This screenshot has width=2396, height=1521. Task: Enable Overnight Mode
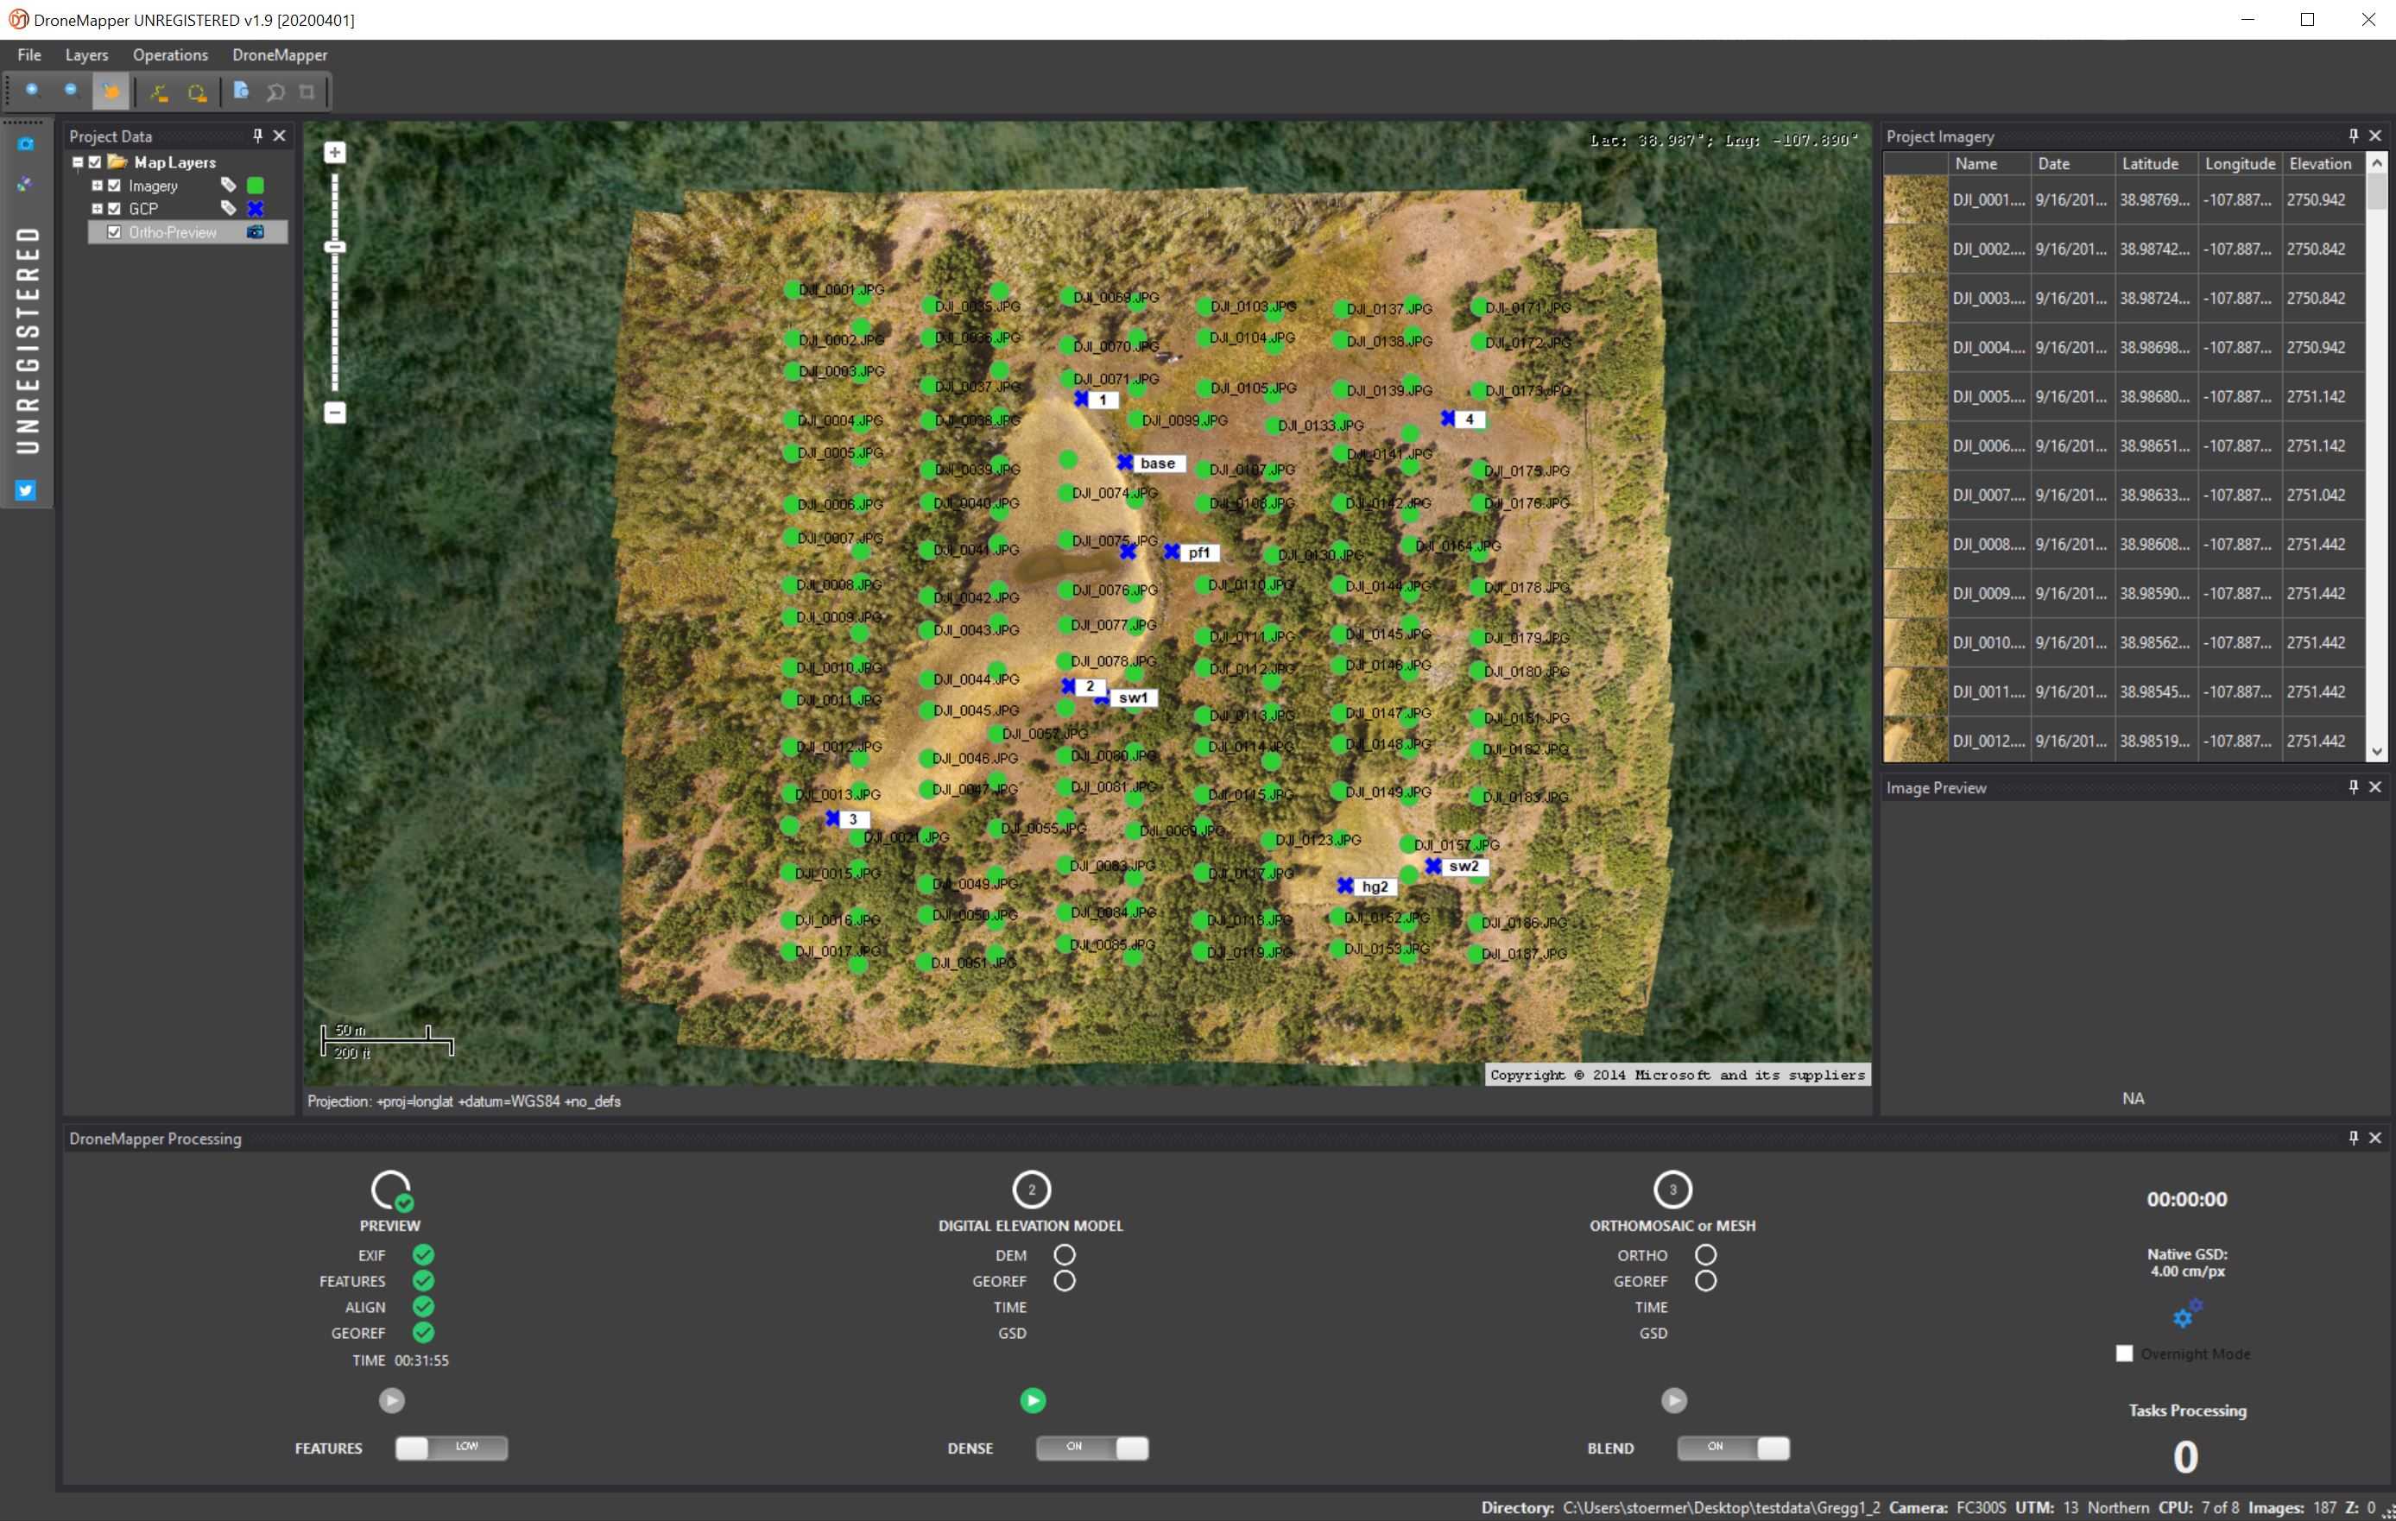coord(2123,1354)
